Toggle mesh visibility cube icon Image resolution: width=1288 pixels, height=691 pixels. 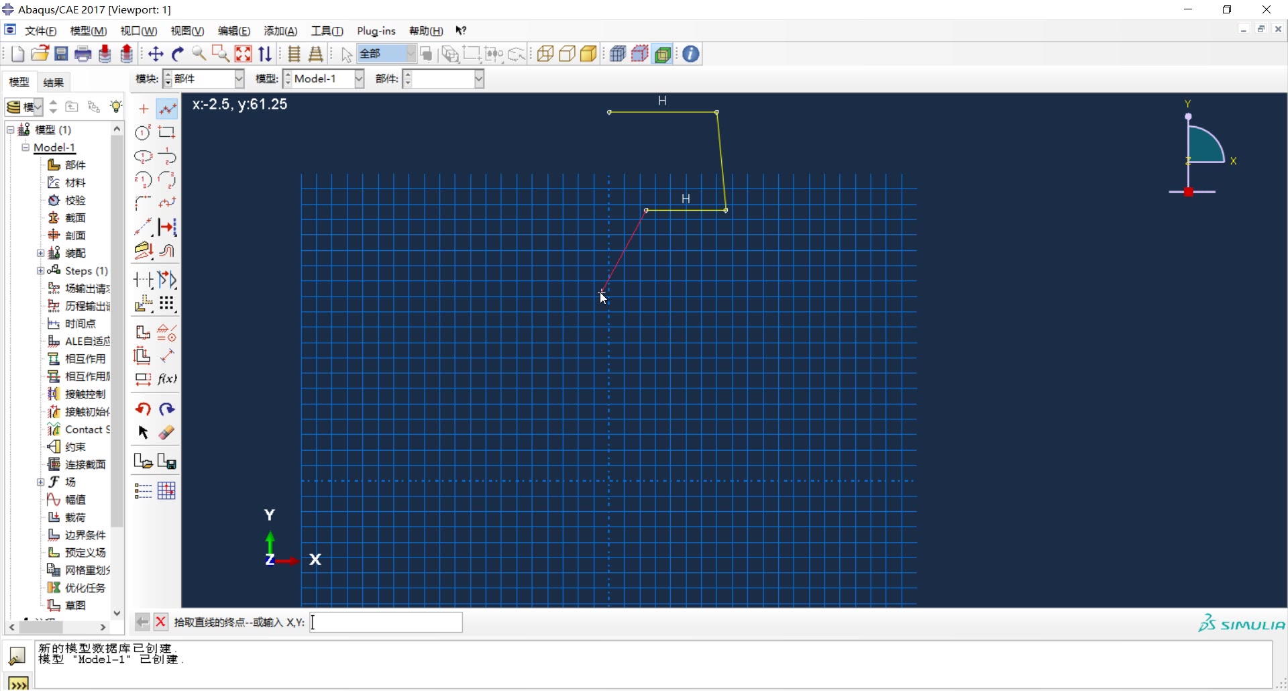(618, 54)
